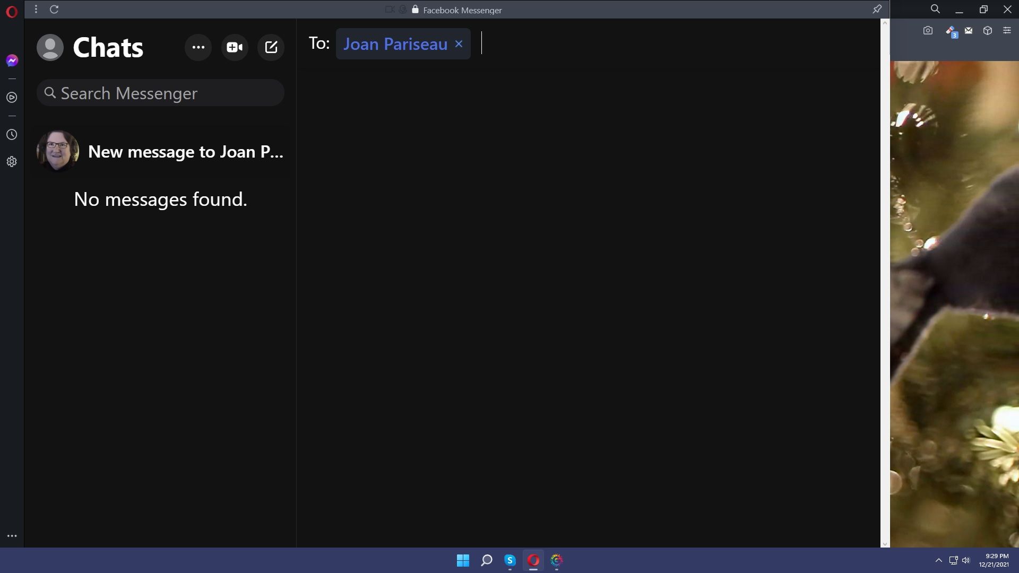Open the more options ellipsis icon
Image resolution: width=1019 pixels, height=573 pixels.
tap(198, 47)
